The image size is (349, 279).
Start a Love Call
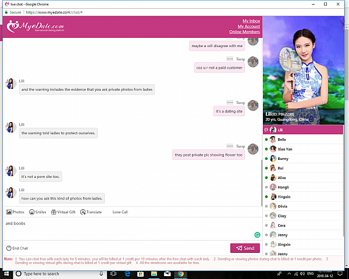point(120,212)
